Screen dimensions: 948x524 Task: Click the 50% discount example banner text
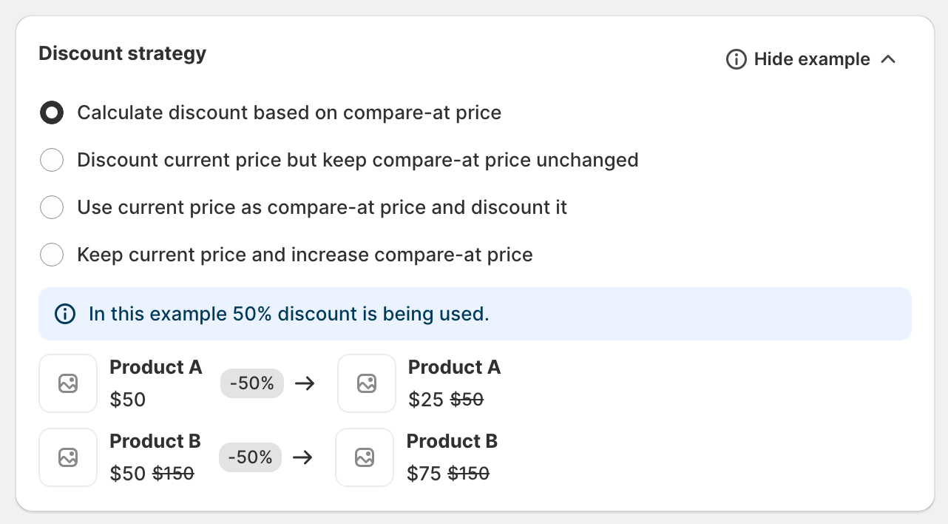coord(288,314)
